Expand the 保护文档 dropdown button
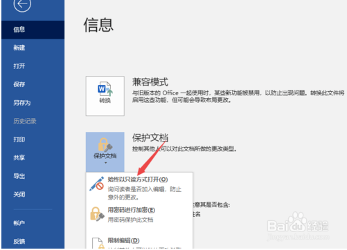The image size is (347, 250). (105, 152)
